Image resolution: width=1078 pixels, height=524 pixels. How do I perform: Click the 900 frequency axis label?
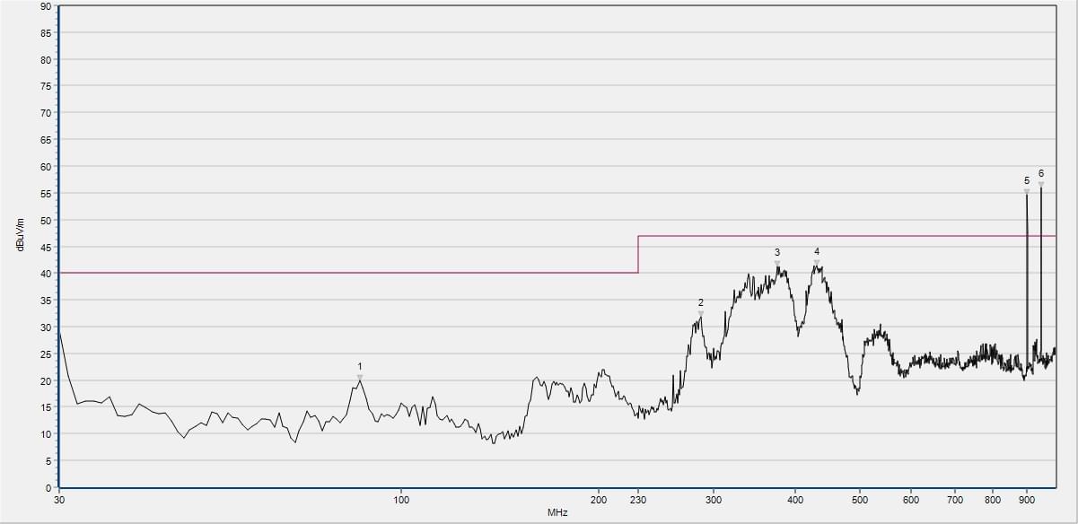(1027, 500)
